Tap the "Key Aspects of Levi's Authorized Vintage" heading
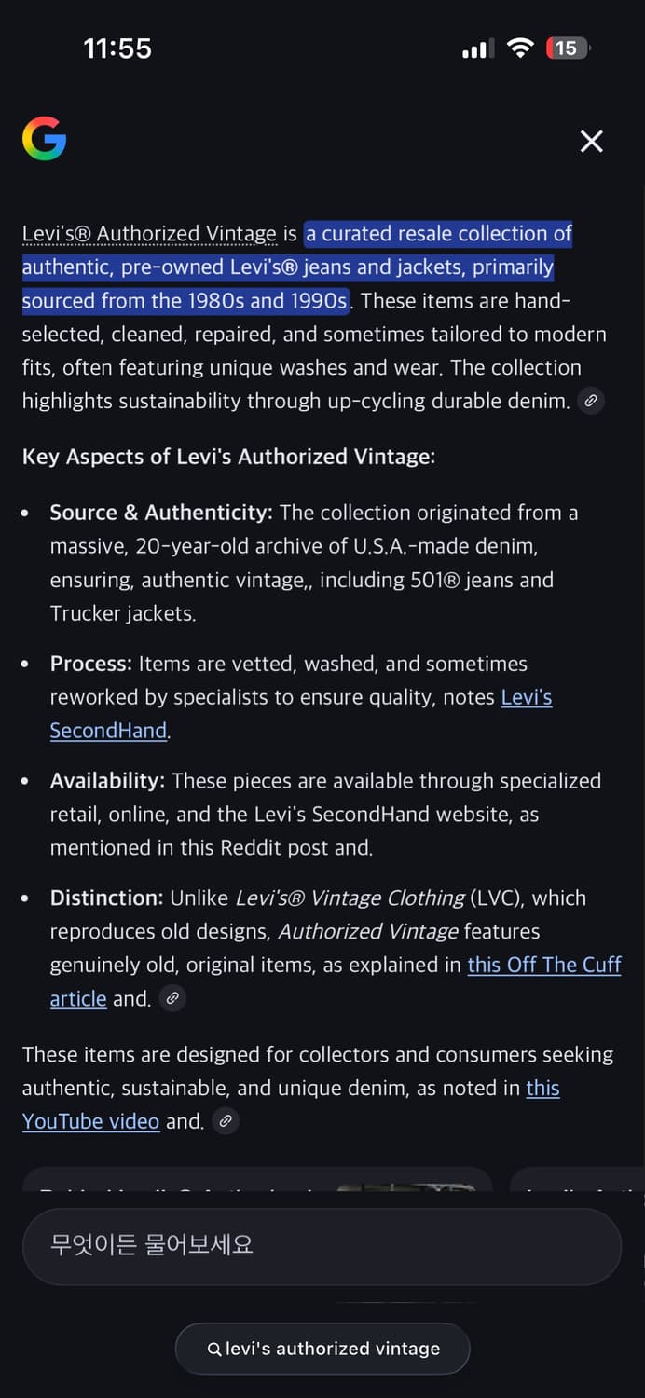 [x=228, y=457]
